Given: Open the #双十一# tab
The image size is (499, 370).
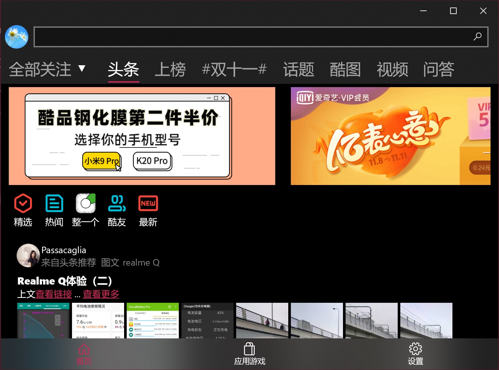Looking at the screenshot, I should point(235,69).
